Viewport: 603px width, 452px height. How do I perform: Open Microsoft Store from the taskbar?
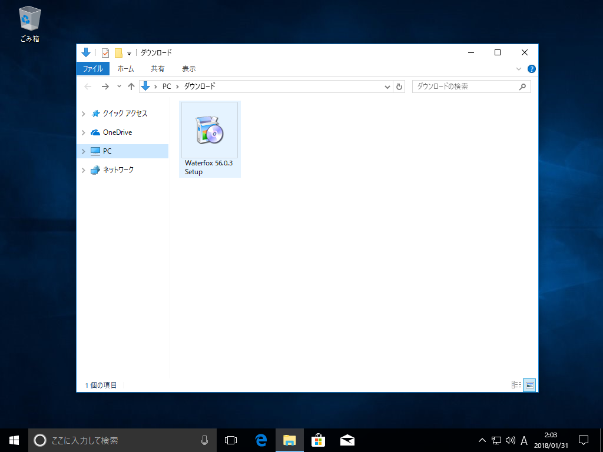pyautogui.click(x=319, y=440)
